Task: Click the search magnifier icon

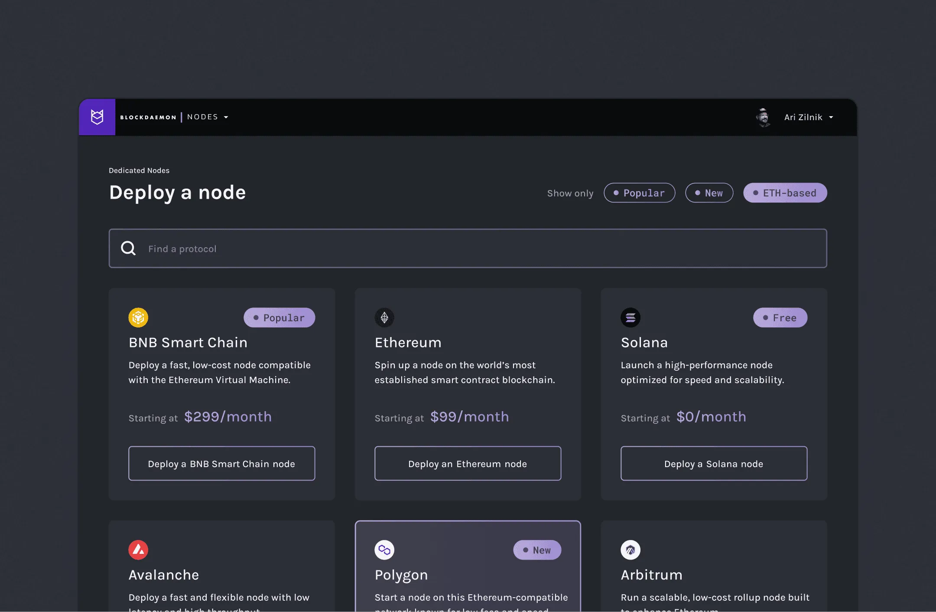Action: (128, 248)
